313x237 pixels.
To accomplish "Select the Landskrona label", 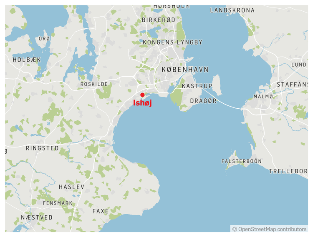I will (x=232, y=10).
